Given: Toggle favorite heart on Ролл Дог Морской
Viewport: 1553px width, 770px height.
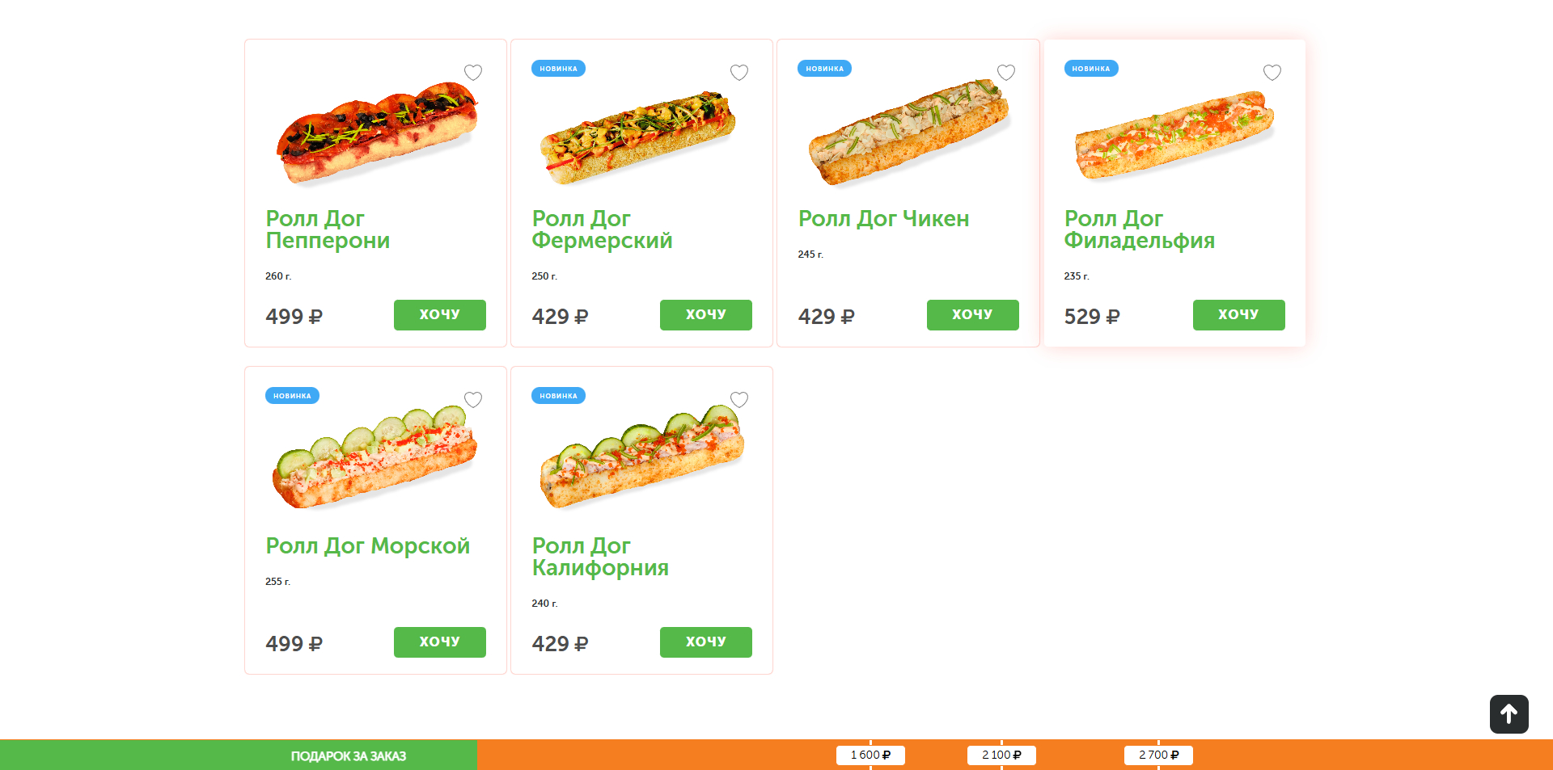Looking at the screenshot, I should click(x=473, y=400).
